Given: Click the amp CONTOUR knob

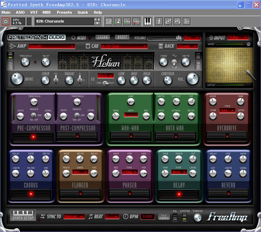Looking at the screenshot, I should 168,81.
